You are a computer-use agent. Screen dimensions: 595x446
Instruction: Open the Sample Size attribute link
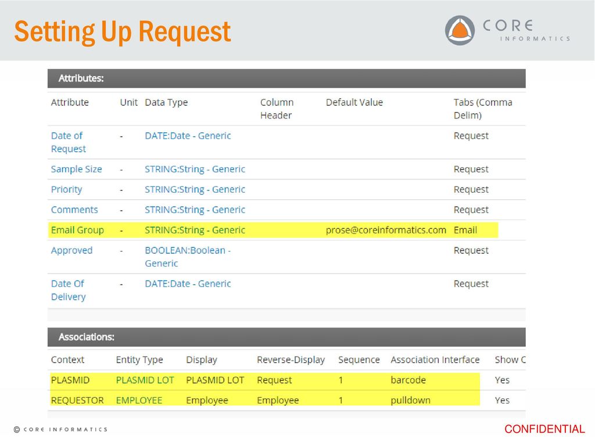[x=76, y=169]
